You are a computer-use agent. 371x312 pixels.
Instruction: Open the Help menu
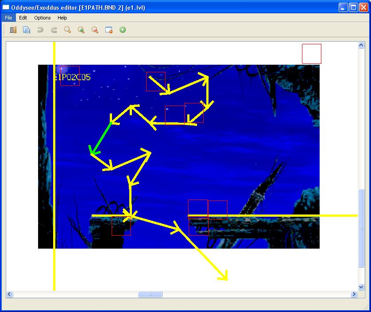(62, 18)
